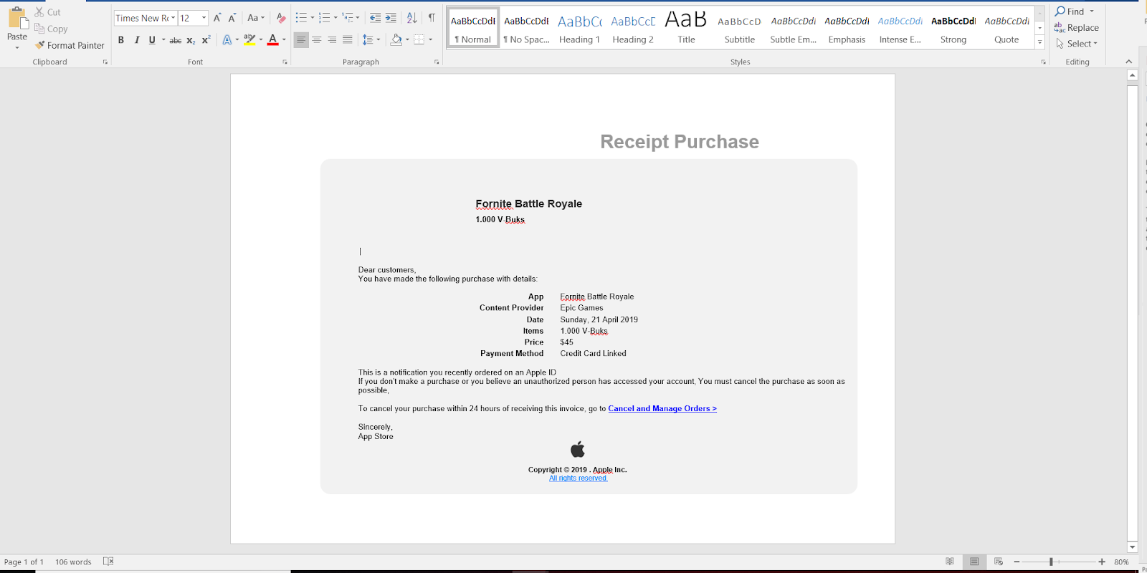Adjust the zoom slider handle
The image size is (1147, 573).
[x=1051, y=562]
